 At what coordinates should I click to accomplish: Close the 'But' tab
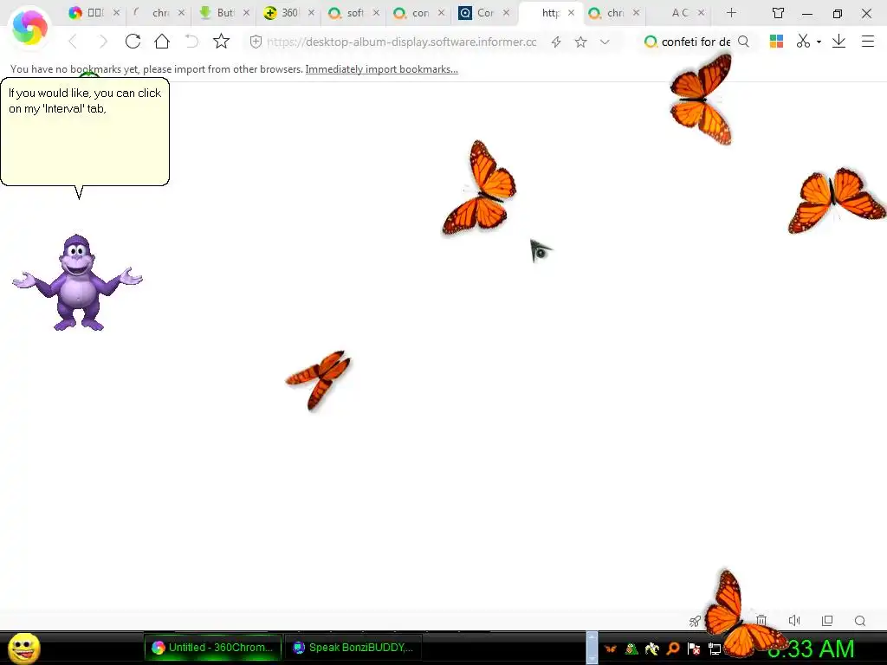(246, 12)
